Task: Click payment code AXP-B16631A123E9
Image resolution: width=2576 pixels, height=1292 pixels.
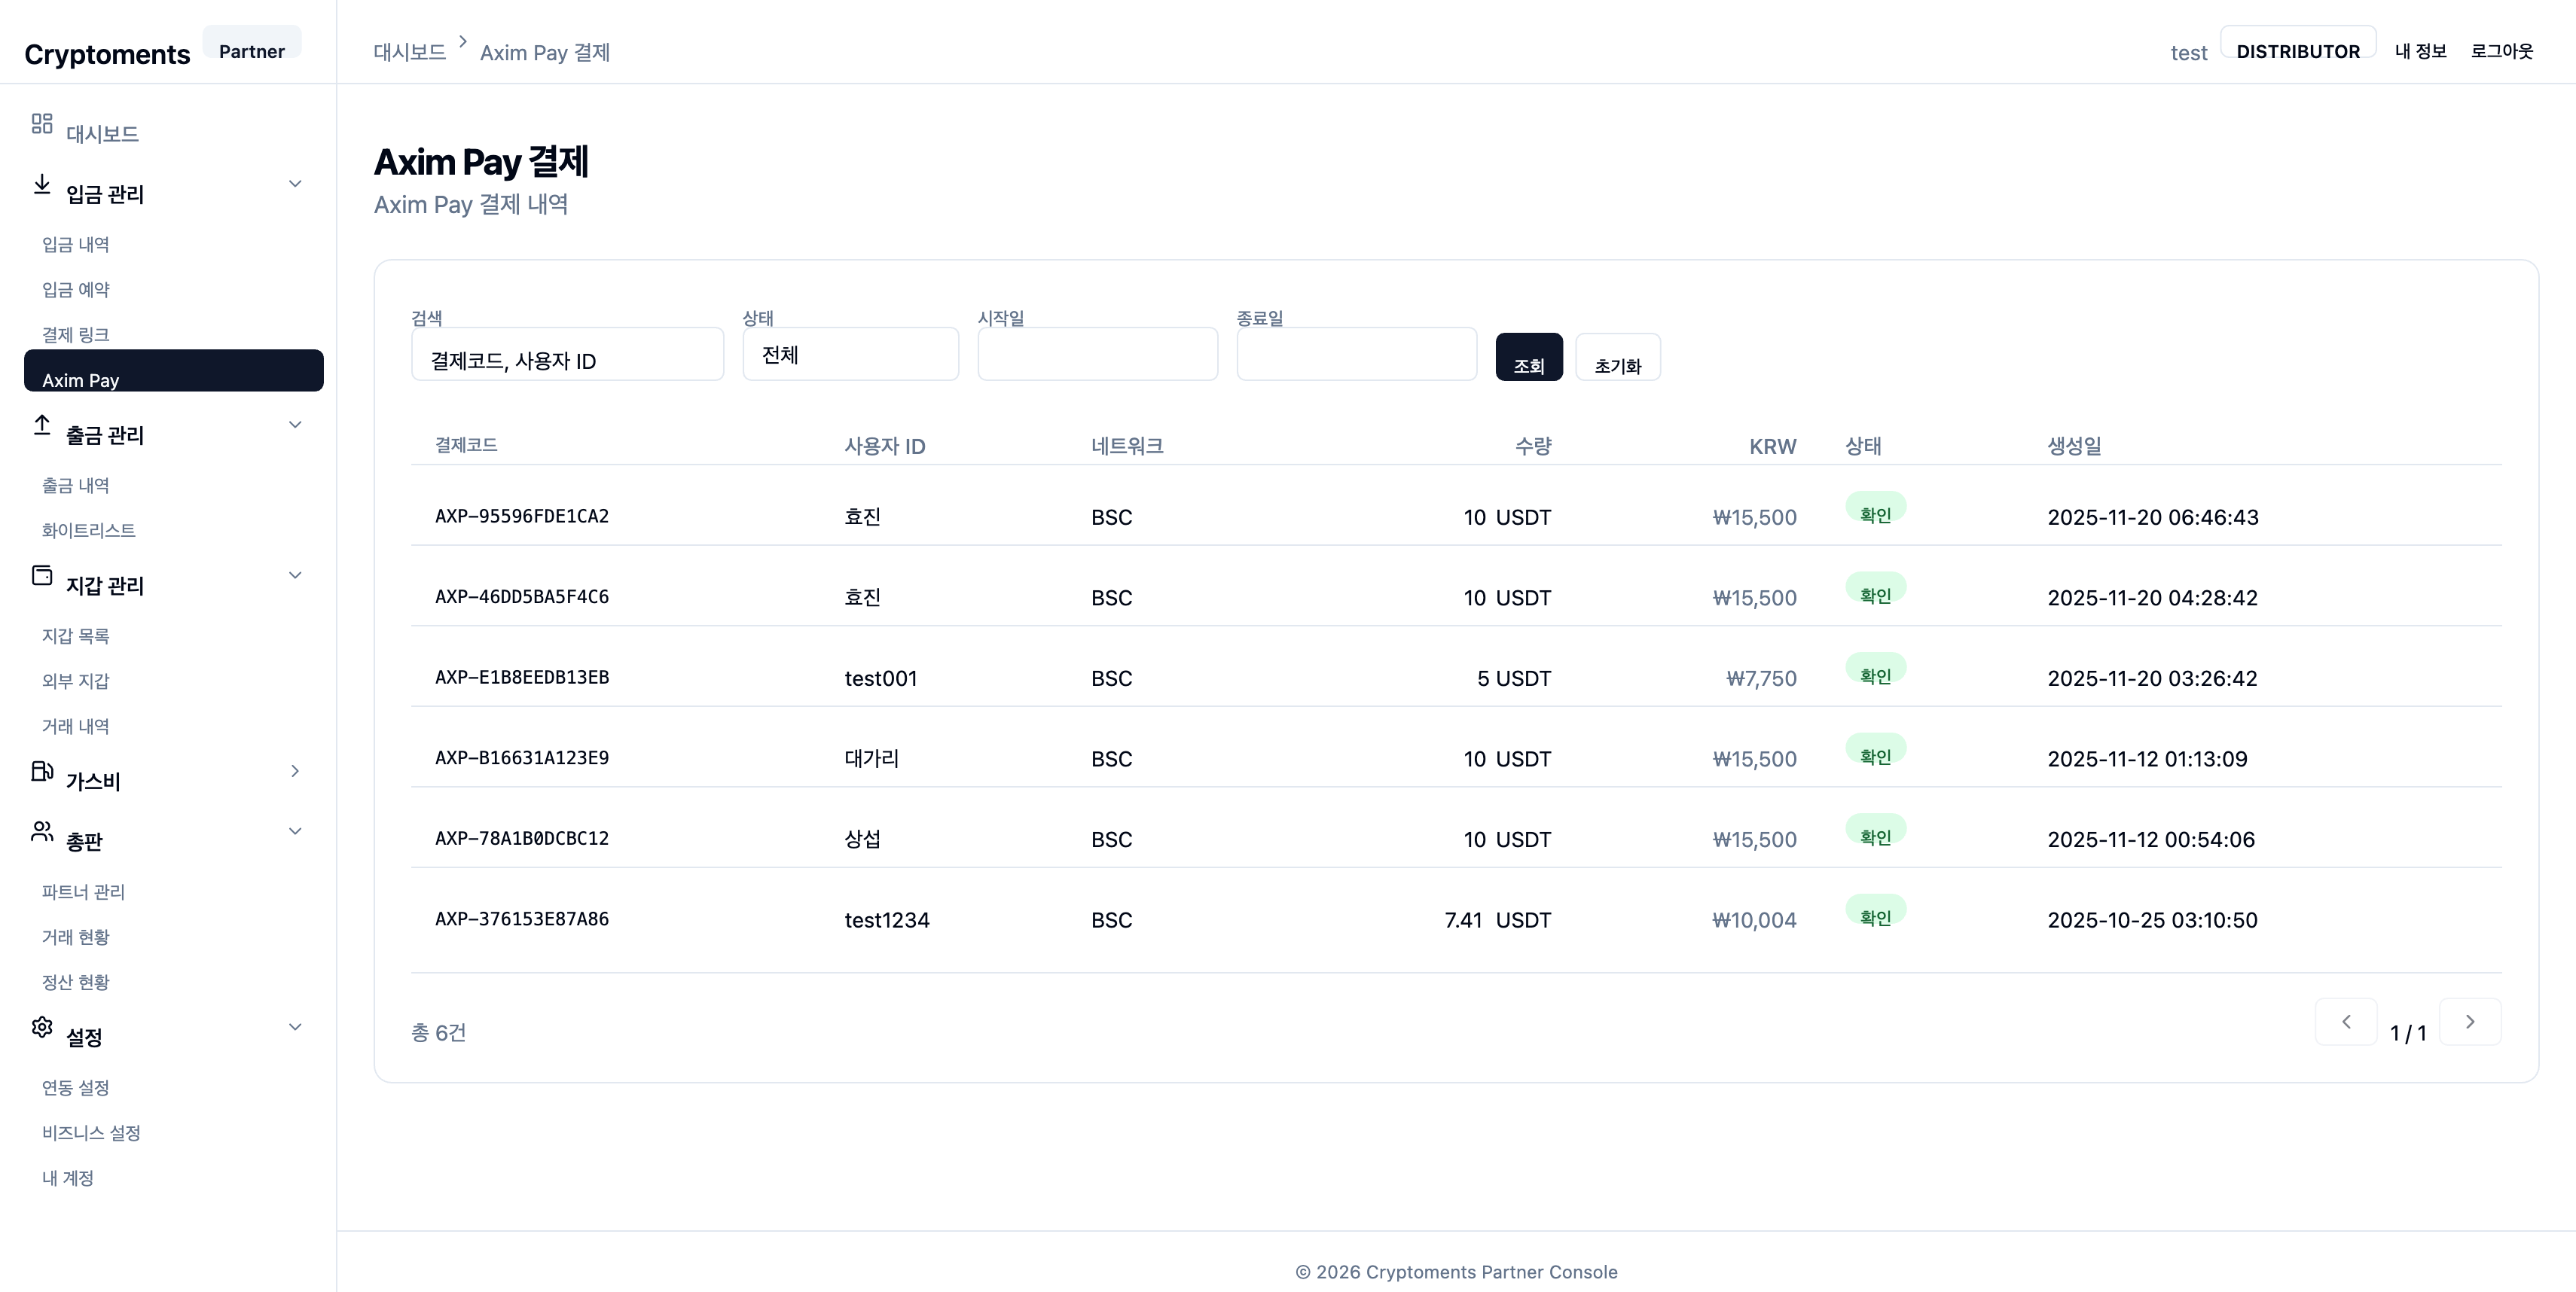Action: (x=522, y=758)
